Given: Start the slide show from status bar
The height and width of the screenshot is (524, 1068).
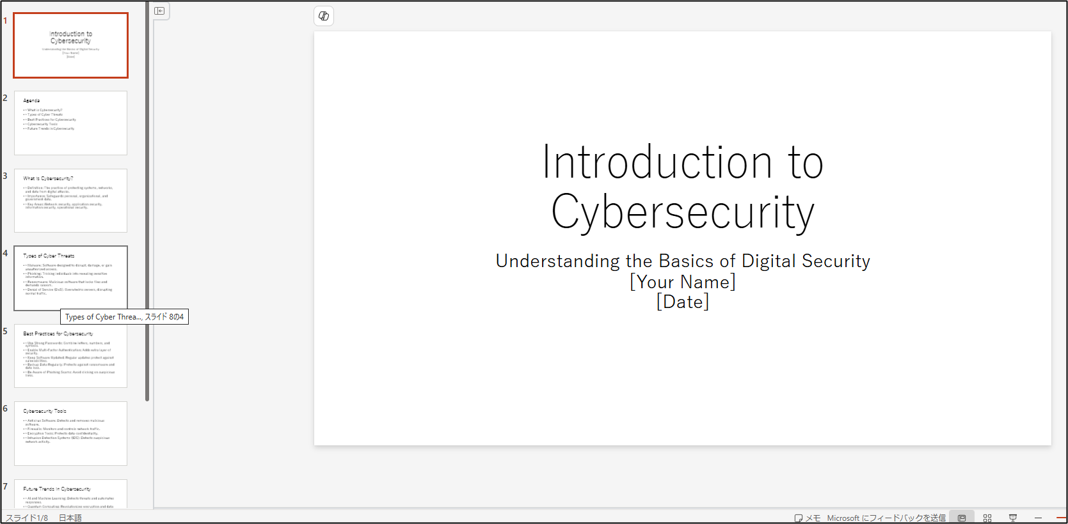Looking at the screenshot, I should click(1013, 518).
